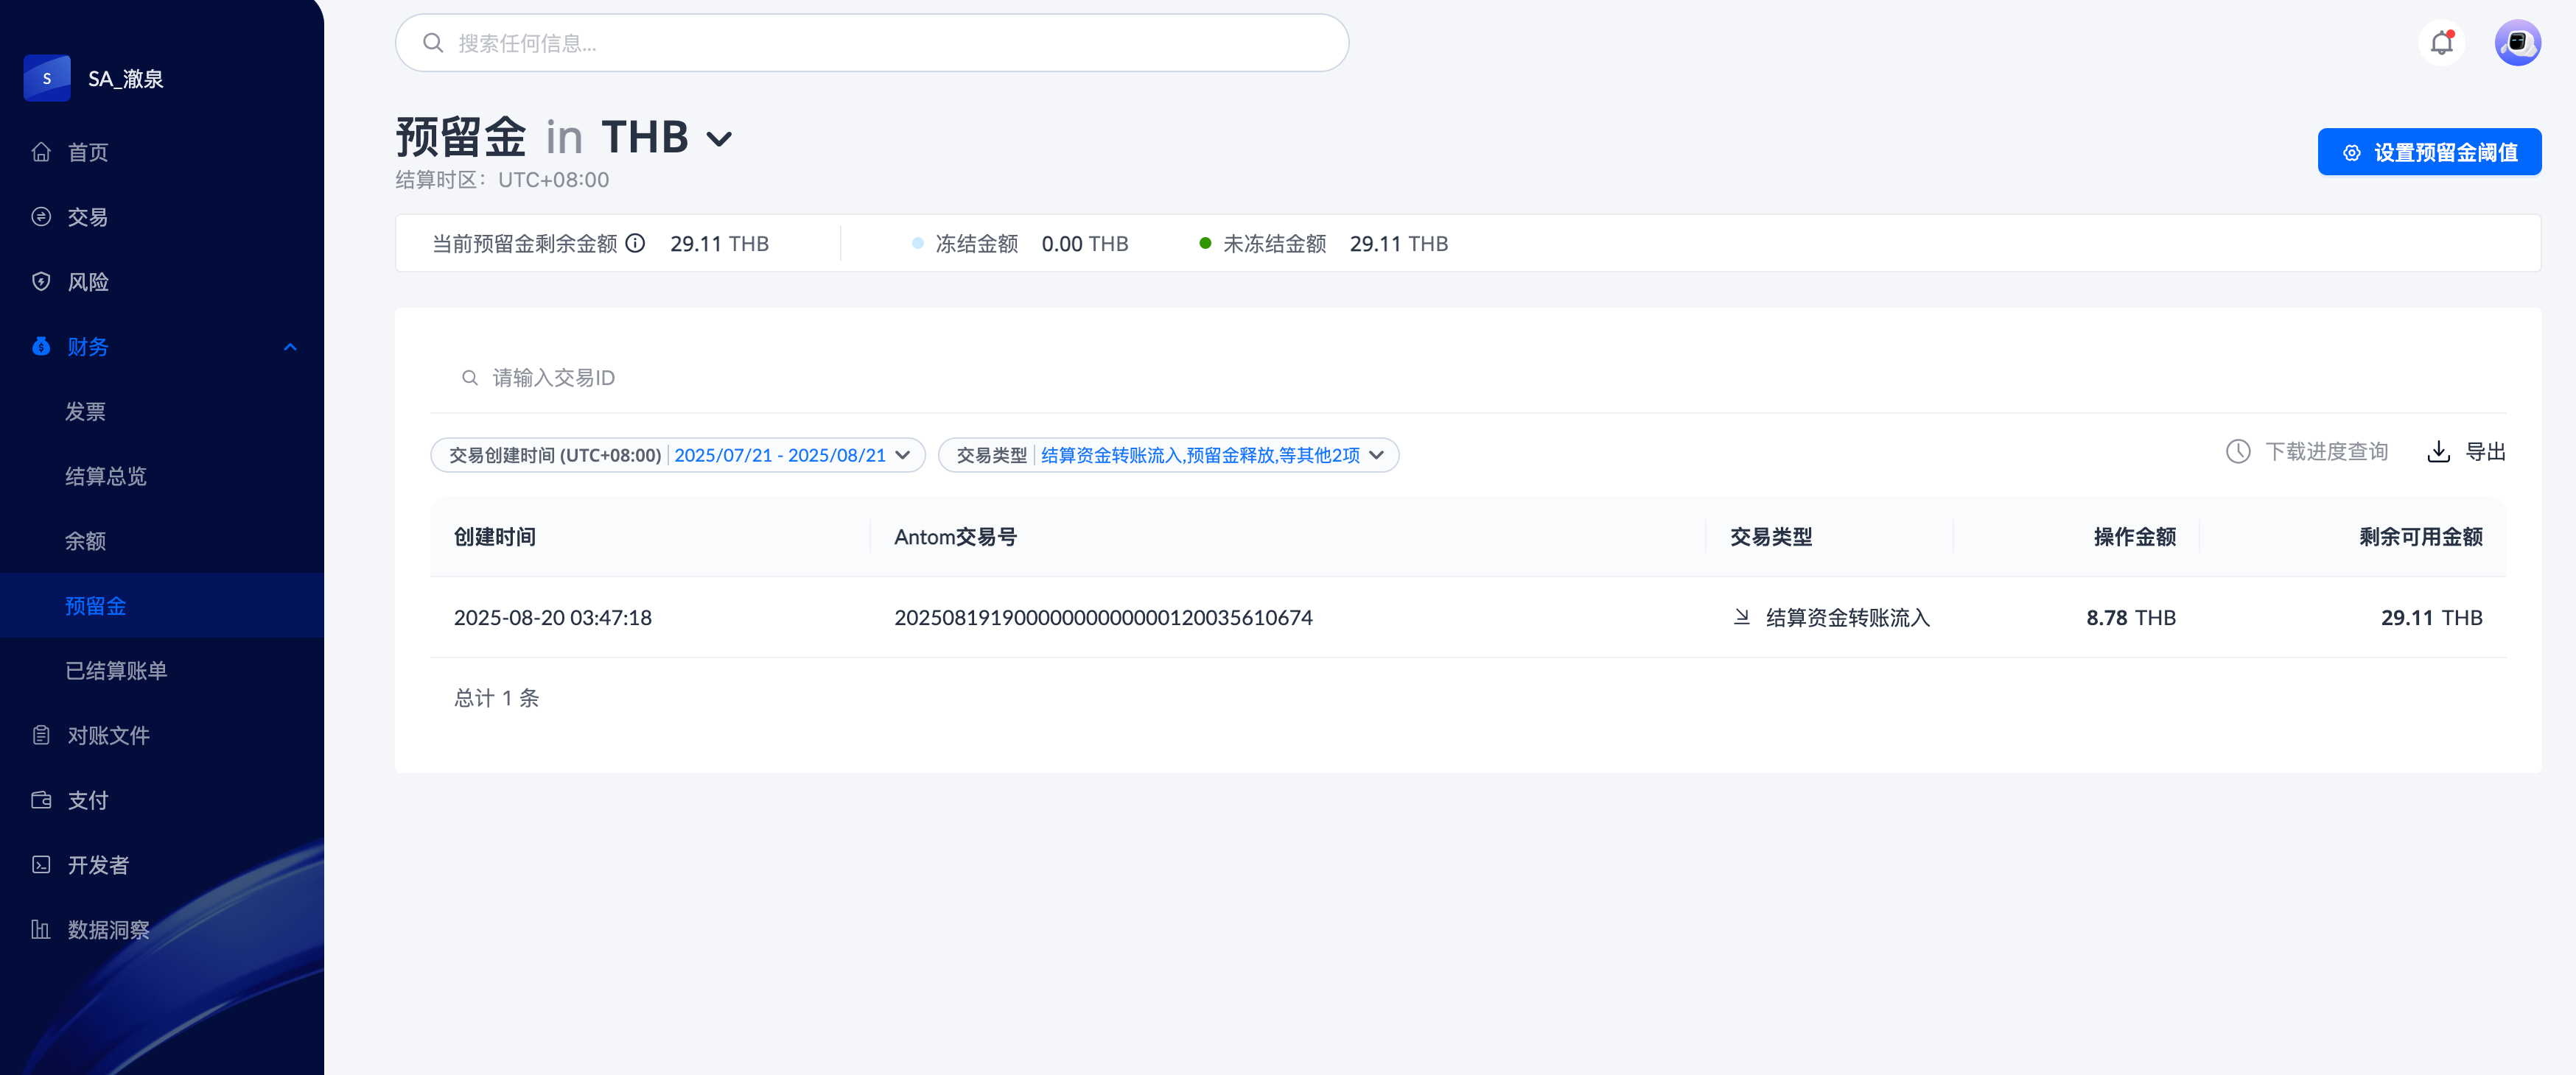Click the 开发者 terminal icon
Image resolution: width=2576 pixels, height=1075 pixels.
[41, 864]
